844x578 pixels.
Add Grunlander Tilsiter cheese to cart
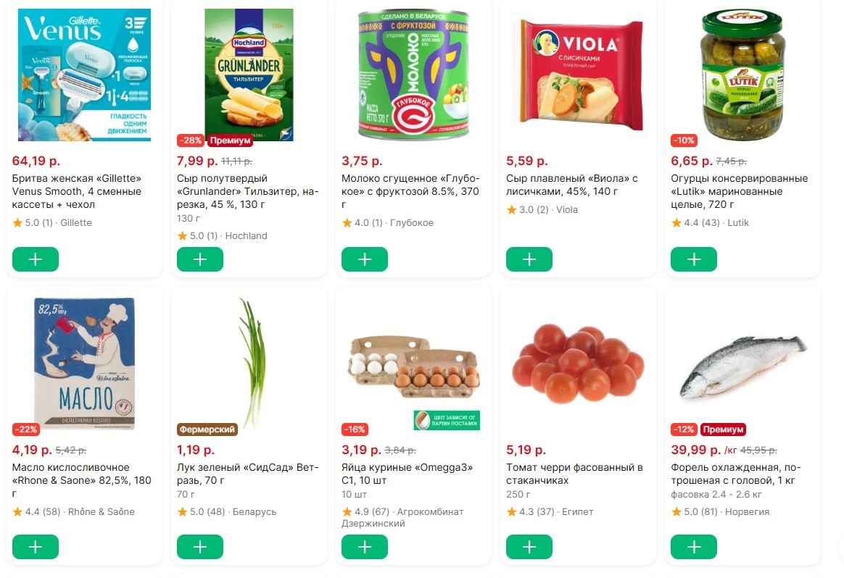click(200, 259)
